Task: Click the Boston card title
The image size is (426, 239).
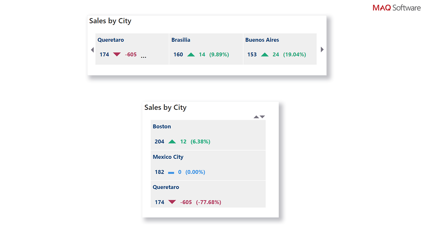Action: pos(162,126)
